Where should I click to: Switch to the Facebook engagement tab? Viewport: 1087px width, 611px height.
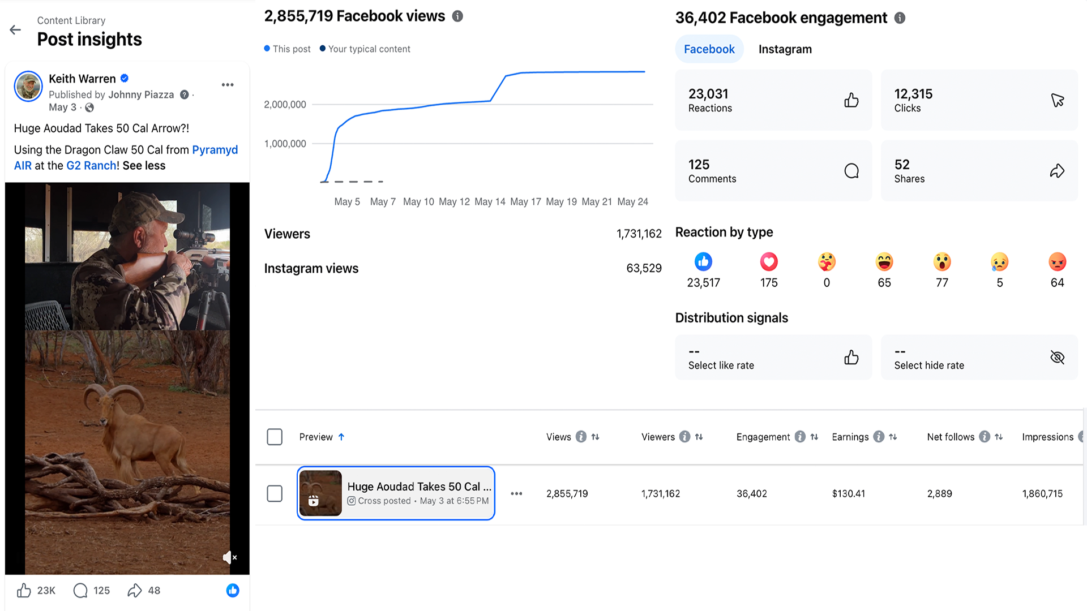click(x=709, y=49)
